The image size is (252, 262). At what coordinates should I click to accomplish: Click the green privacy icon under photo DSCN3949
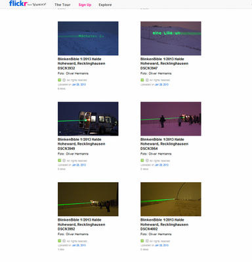click(x=60, y=160)
